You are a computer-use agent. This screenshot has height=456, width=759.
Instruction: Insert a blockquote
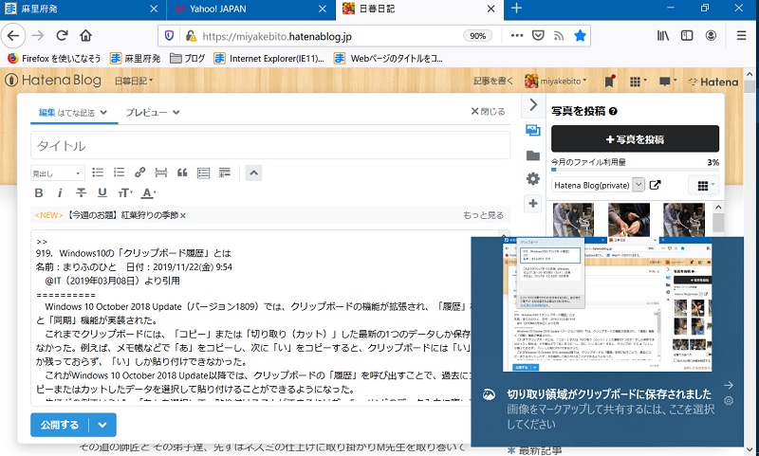[x=182, y=173]
